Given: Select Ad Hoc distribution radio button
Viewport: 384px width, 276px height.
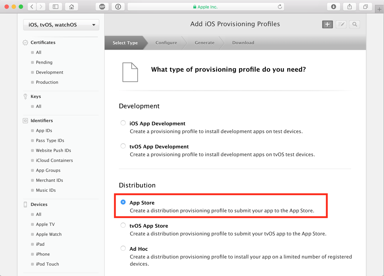Looking at the screenshot, I should tap(123, 248).
